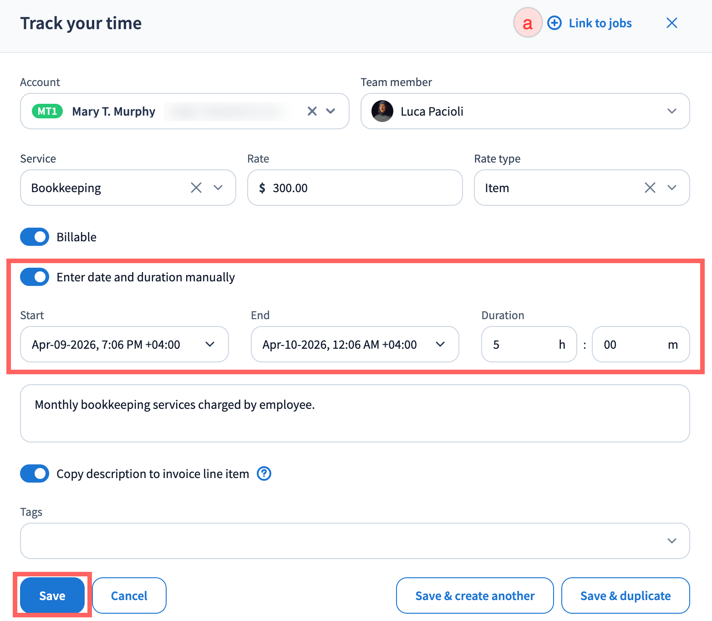Expand the Tags dropdown

[x=671, y=541]
